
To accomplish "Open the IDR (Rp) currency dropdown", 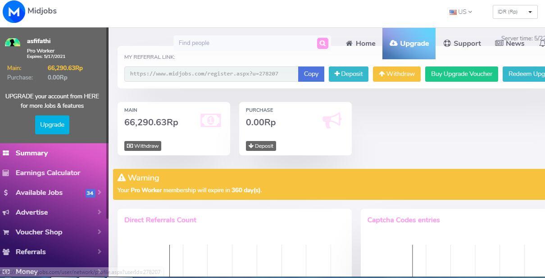I will (x=515, y=12).
